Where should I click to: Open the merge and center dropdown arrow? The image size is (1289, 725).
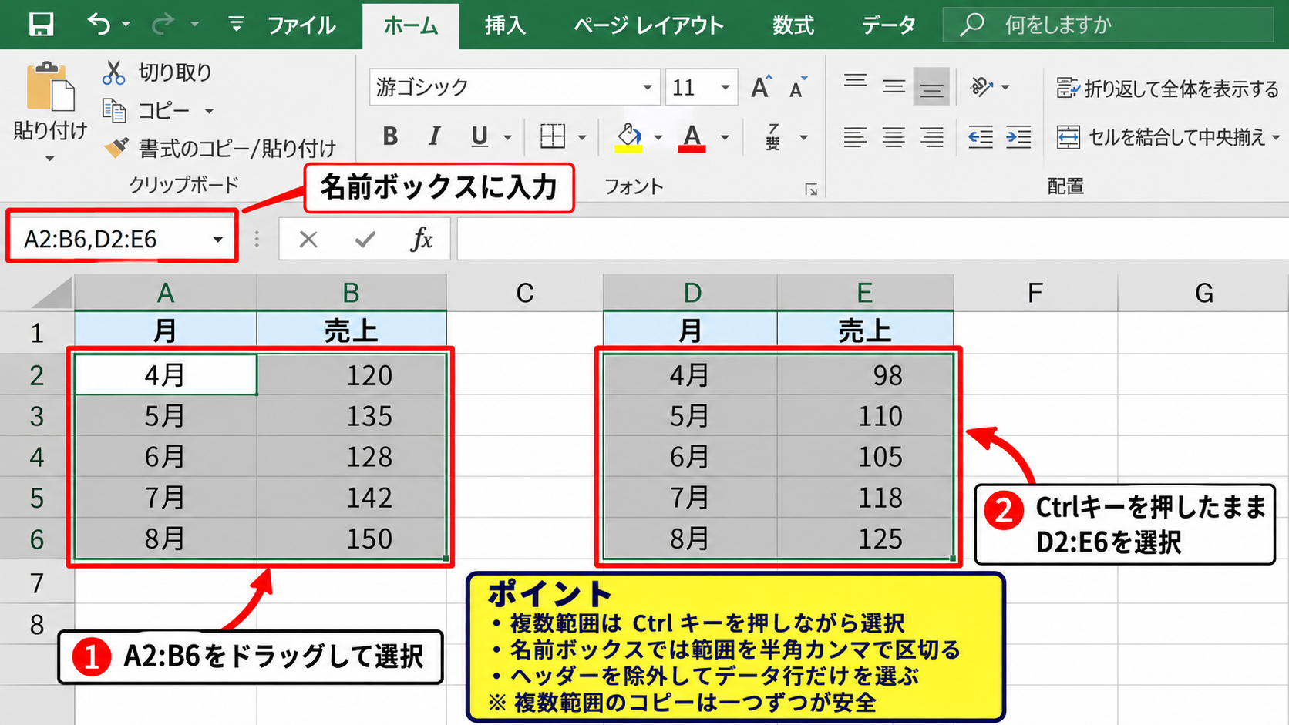(1276, 138)
